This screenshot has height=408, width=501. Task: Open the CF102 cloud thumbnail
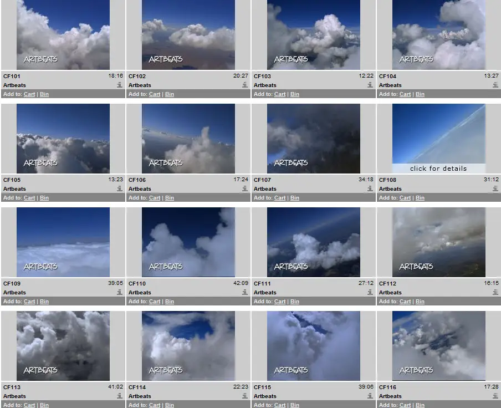click(x=188, y=34)
